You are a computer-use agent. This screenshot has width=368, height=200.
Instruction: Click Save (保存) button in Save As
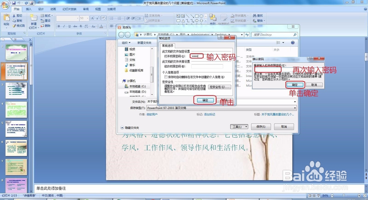tap(261, 127)
